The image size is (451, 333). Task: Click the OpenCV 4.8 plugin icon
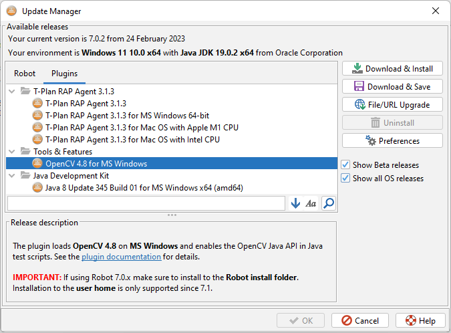pyautogui.click(x=37, y=164)
